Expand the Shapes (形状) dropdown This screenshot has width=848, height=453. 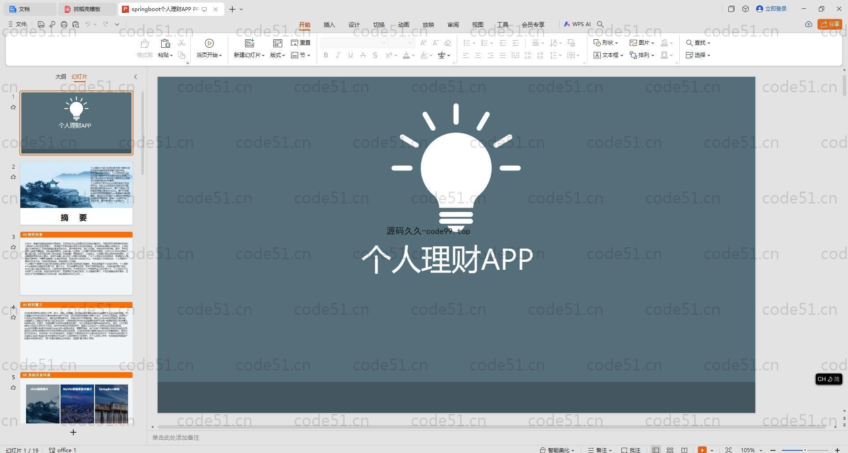606,43
